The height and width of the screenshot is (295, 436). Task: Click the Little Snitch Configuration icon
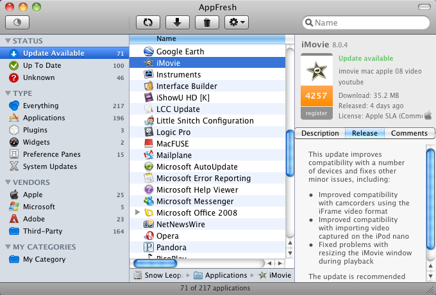click(149, 120)
